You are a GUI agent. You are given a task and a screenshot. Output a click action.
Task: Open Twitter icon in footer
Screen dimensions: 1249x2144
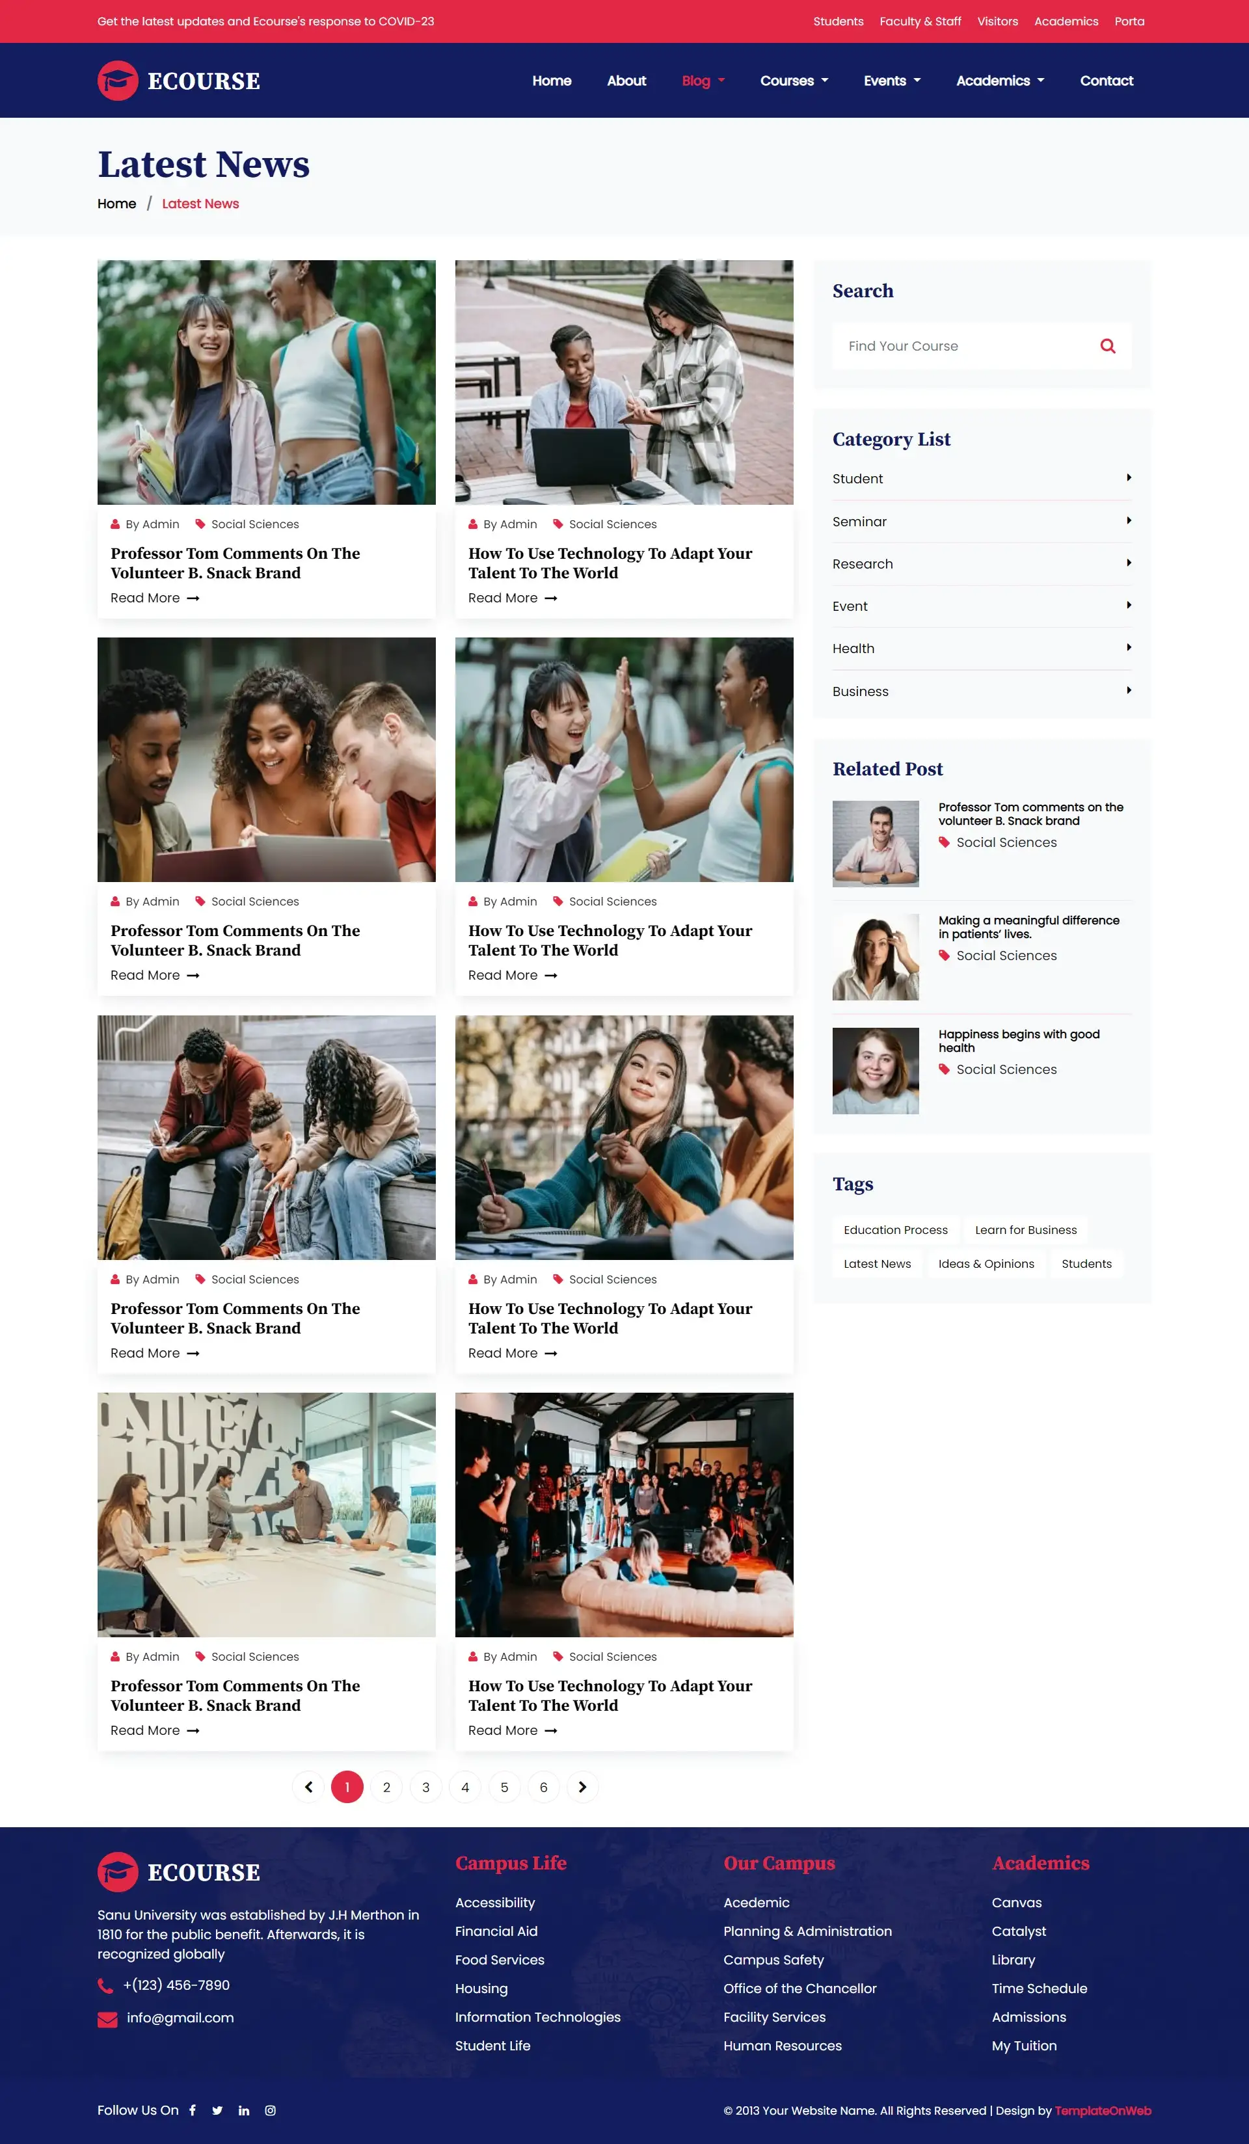click(218, 2110)
